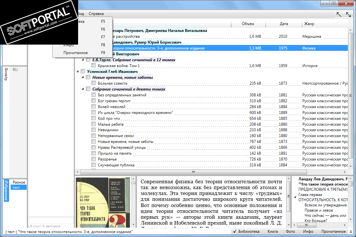Check the box for Кой про что

point(93,118)
